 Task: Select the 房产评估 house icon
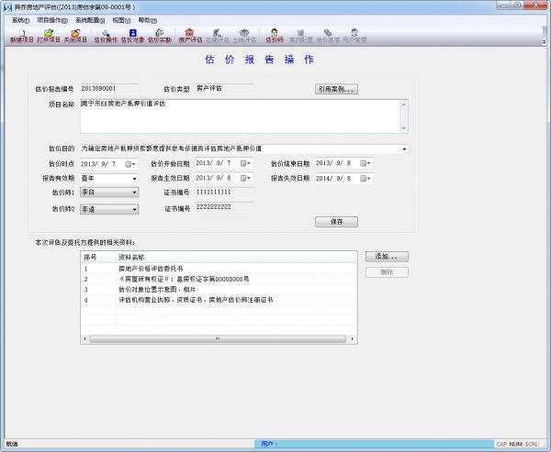tap(190, 36)
